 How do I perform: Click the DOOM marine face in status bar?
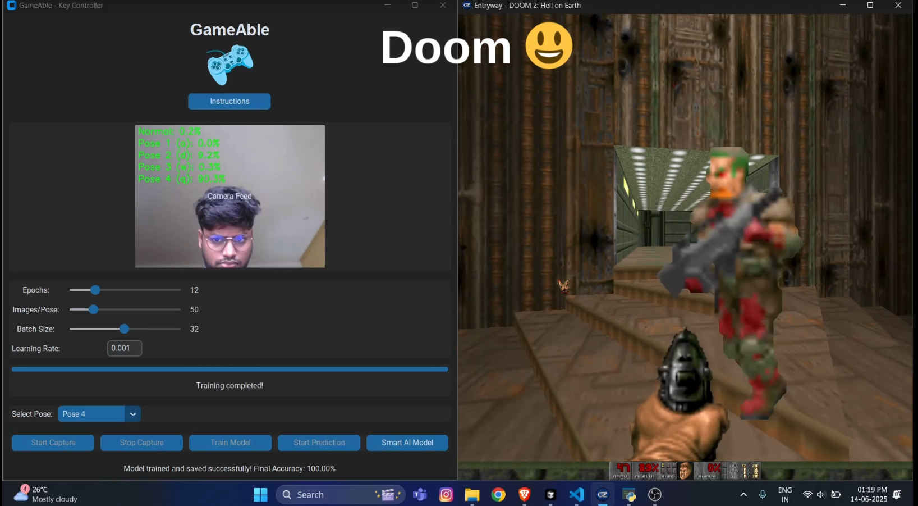(685, 470)
